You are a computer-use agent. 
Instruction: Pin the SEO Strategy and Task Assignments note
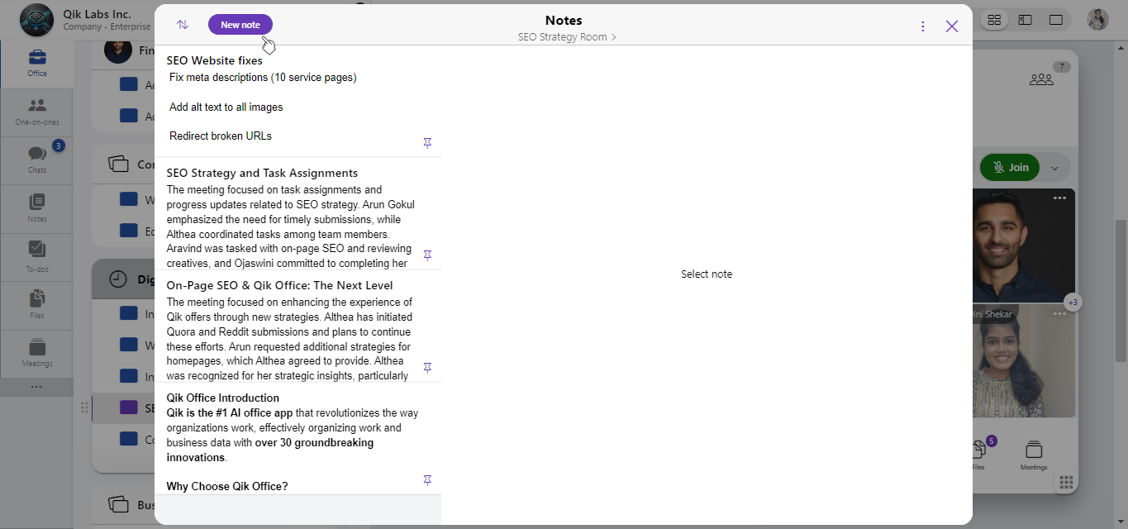pyautogui.click(x=427, y=255)
